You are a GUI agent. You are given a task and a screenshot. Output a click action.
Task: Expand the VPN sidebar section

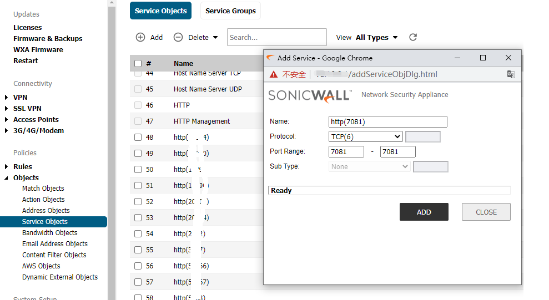coord(7,98)
